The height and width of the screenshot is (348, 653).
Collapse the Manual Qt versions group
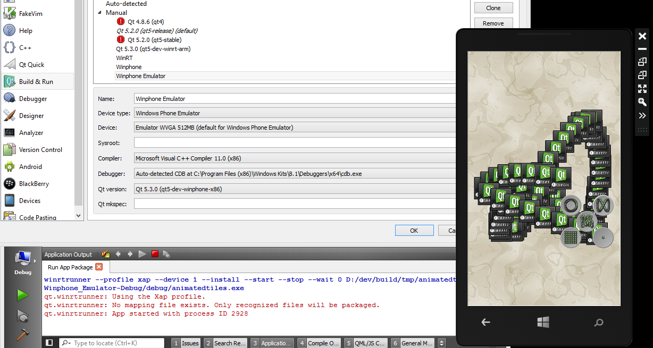coord(98,12)
